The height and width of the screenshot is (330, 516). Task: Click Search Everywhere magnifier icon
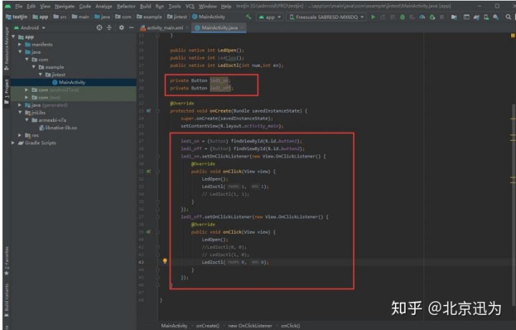[508, 16]
